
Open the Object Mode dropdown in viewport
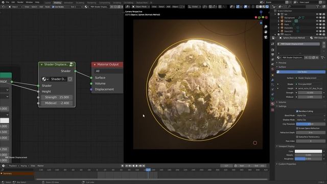141,7
